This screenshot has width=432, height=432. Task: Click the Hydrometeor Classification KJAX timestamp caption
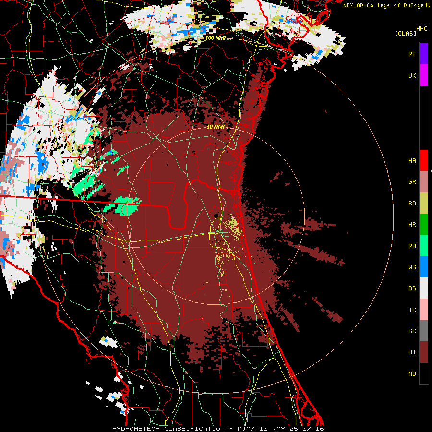(x=218, y=429)
